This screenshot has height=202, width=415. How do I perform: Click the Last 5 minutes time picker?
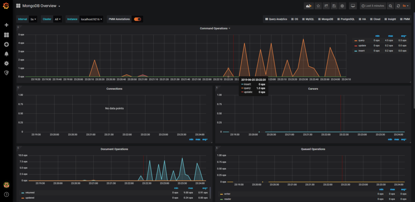pos(373,6)
